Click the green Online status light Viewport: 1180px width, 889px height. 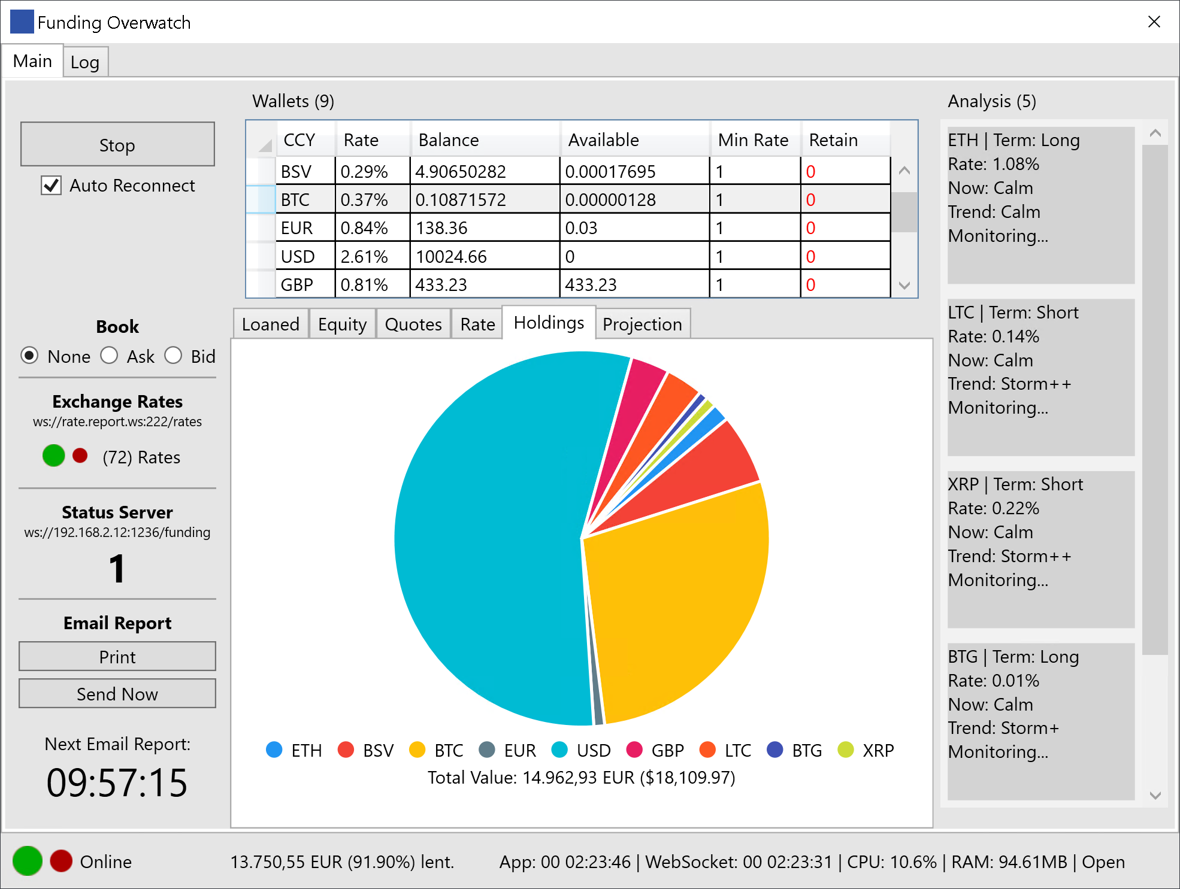click(27, 861)
